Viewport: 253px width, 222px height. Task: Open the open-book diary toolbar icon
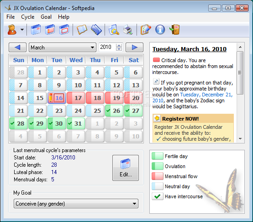[82, 30]
